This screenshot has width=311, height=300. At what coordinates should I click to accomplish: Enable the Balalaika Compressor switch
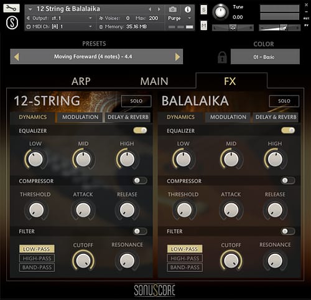tap(288, 180)
